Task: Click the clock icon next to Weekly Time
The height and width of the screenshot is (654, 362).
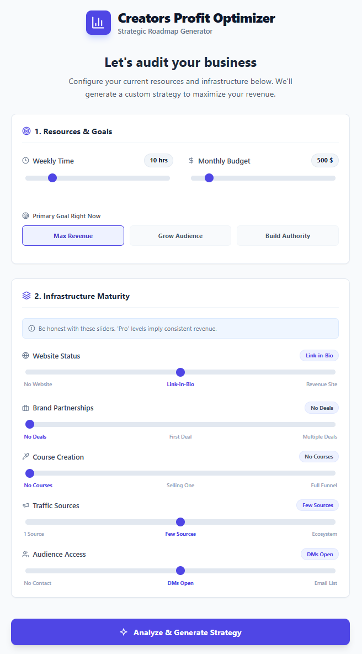Action: 25,160
